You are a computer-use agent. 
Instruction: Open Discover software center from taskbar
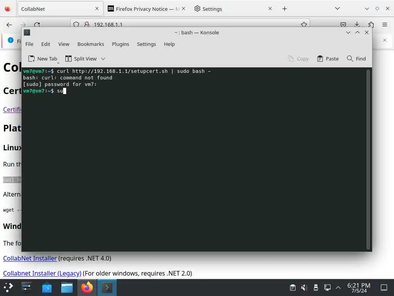pos(47,288)
